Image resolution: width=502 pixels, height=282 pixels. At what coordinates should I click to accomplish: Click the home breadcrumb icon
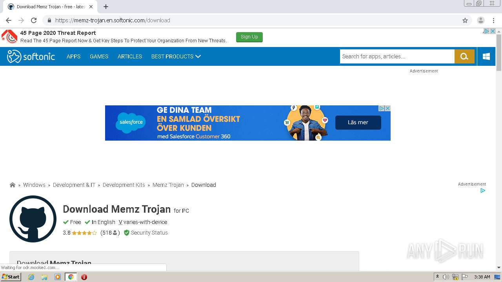[13, 185]
